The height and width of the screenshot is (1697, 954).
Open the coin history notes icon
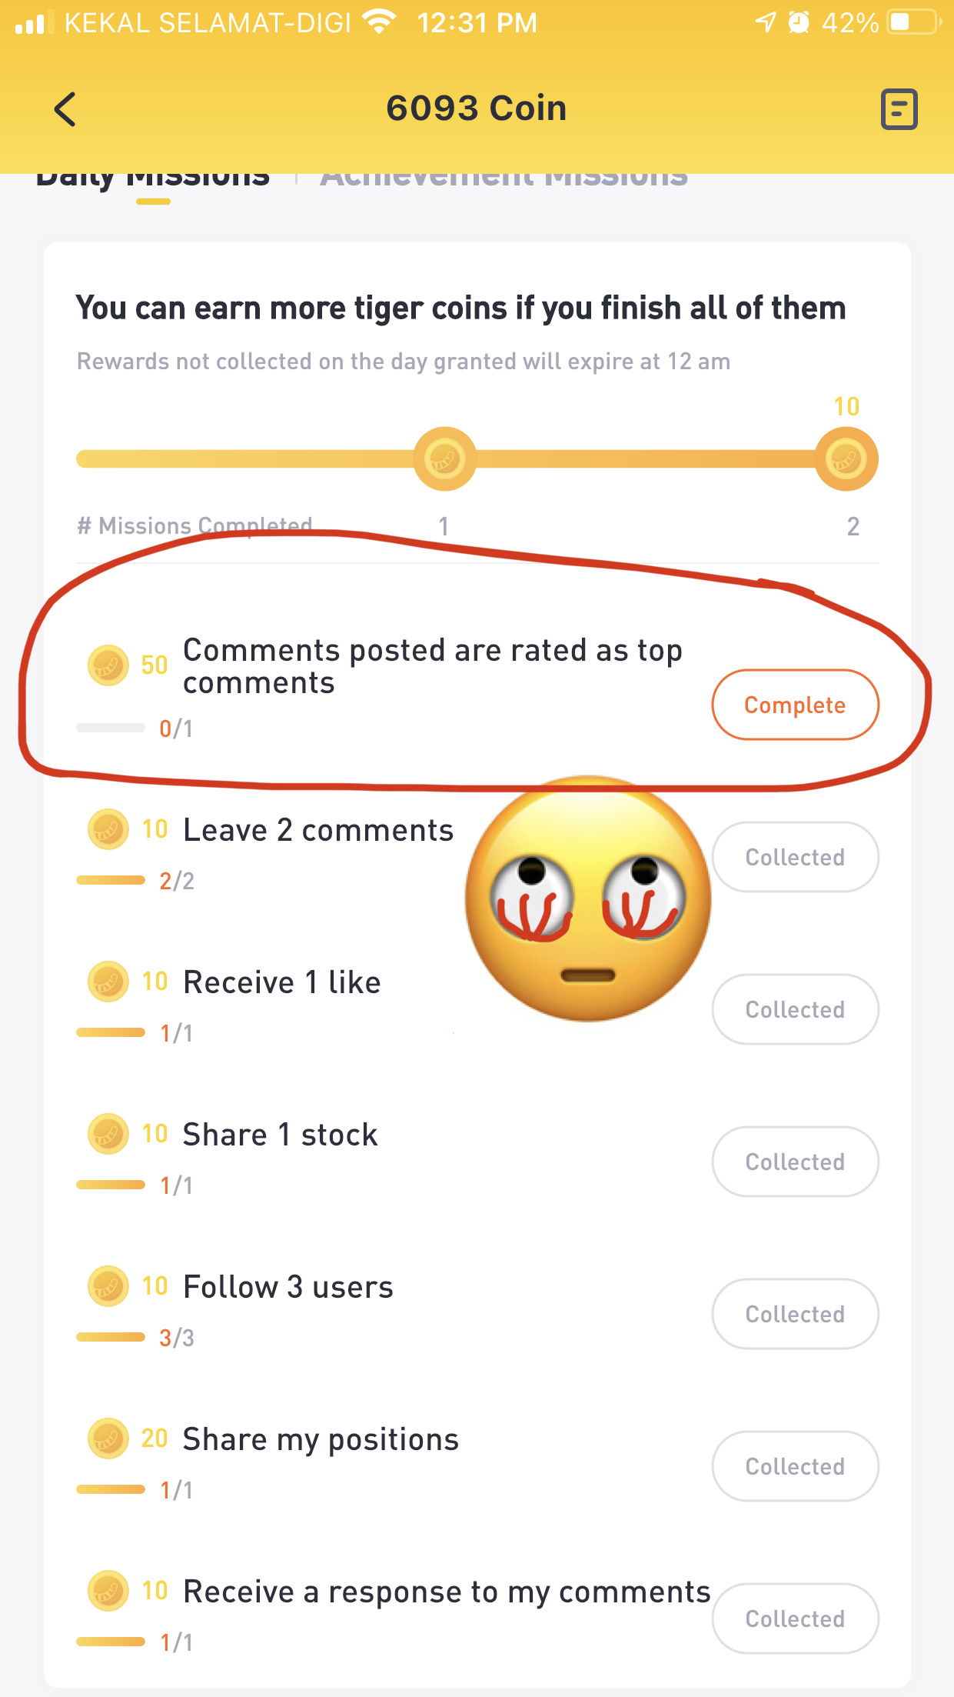coord(899,109)
